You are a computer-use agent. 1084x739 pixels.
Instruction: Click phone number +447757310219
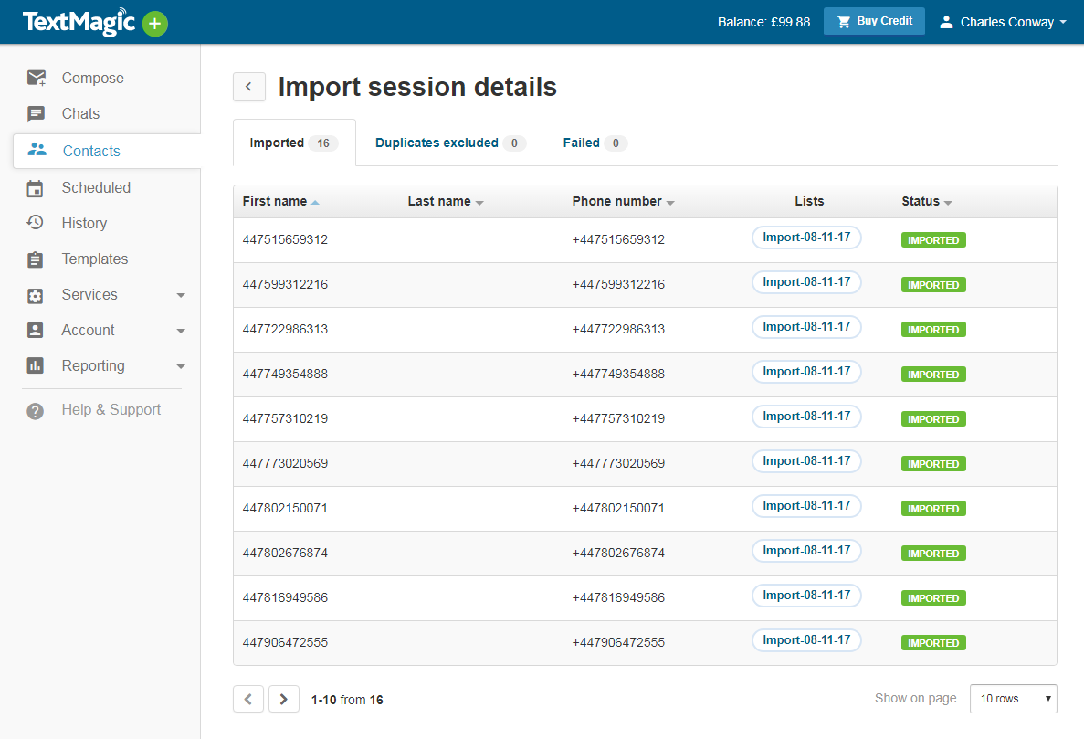(618, 418)
